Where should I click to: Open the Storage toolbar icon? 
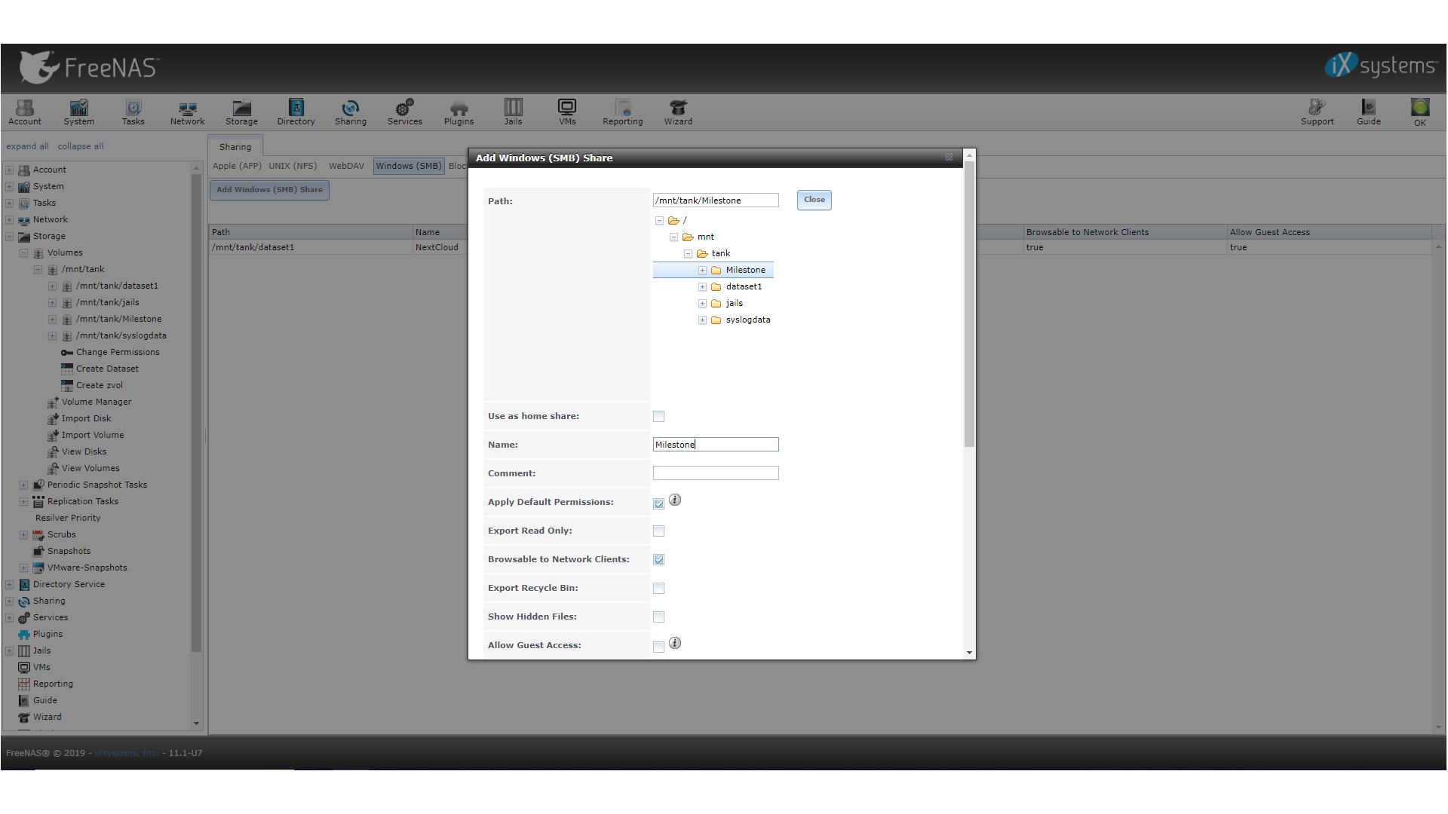pos(241,112)
